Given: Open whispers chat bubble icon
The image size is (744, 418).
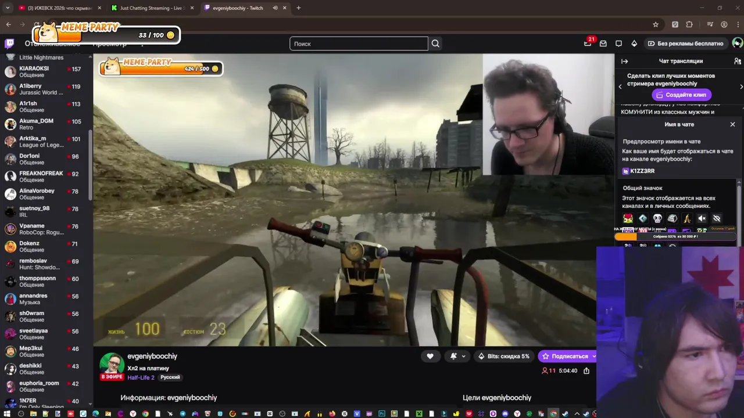Looking at the screenshot, I should [x=618, y=44].
